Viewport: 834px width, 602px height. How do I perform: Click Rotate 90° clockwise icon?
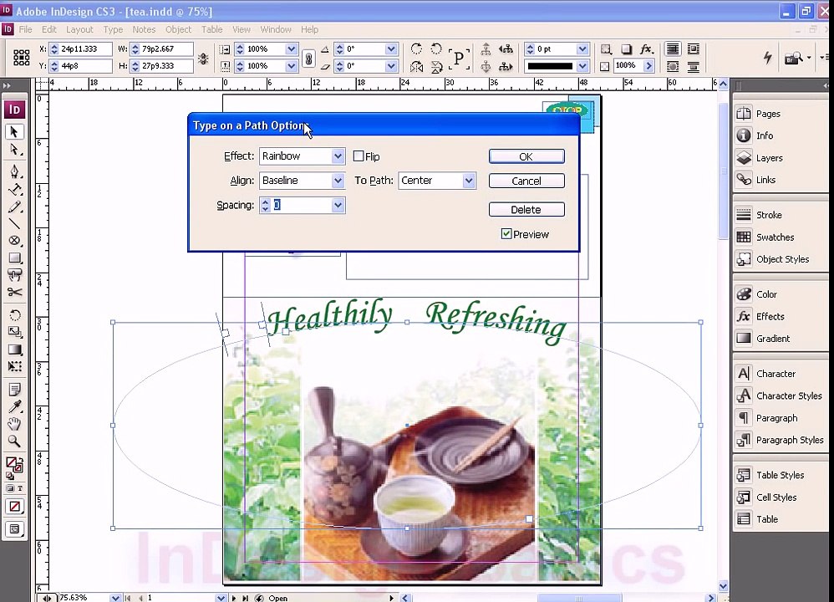pos(416,49)
